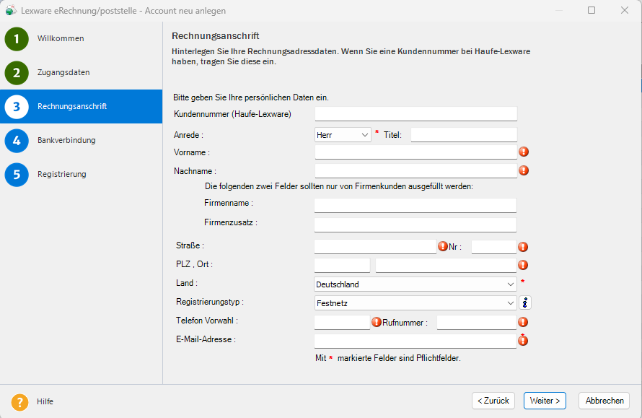The height and width of the screenshot is (418, 642).
Task: Open the Anrede dropdown
Action: pos(343,135)
